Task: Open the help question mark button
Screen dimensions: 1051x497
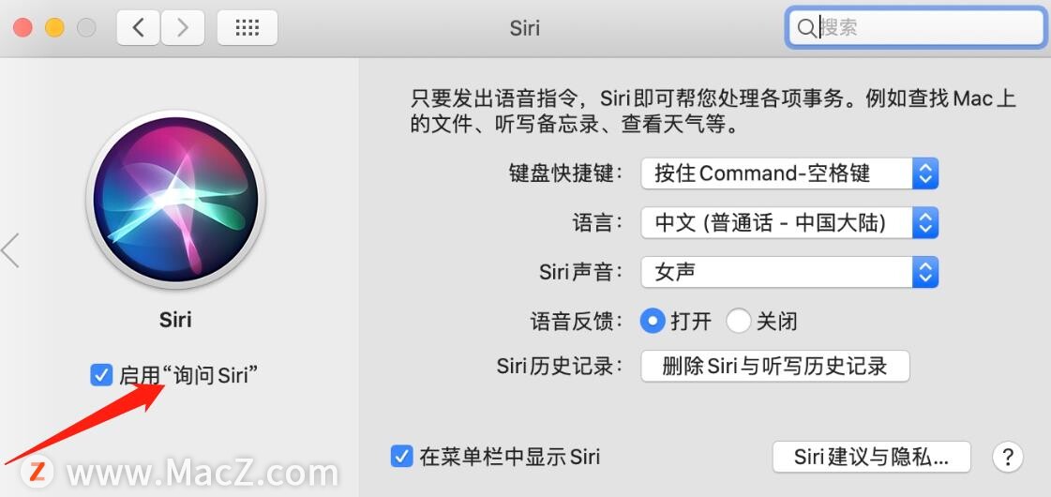Action: pyautogui.click(x=1008, y=458)
